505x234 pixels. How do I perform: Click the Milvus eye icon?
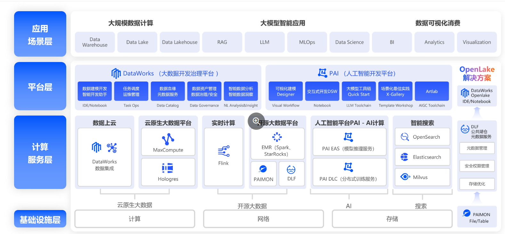click(x=405, y=177)
